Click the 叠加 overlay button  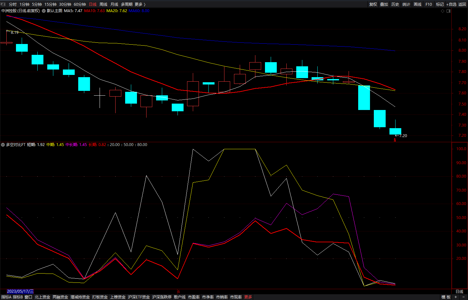pos(384,4)
